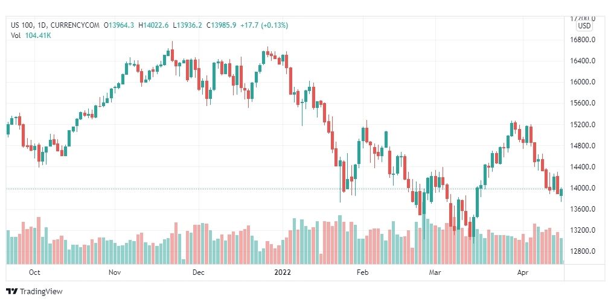The width and height of the screenshot is (611, 302).
Task: Click the Dec label on time axis
Action: click(199, 272)
